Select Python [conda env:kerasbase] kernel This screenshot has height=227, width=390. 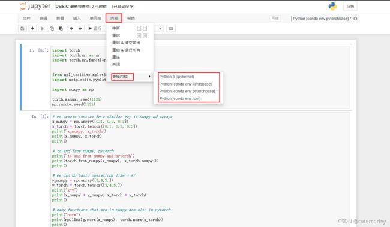[x=188, y=84]
